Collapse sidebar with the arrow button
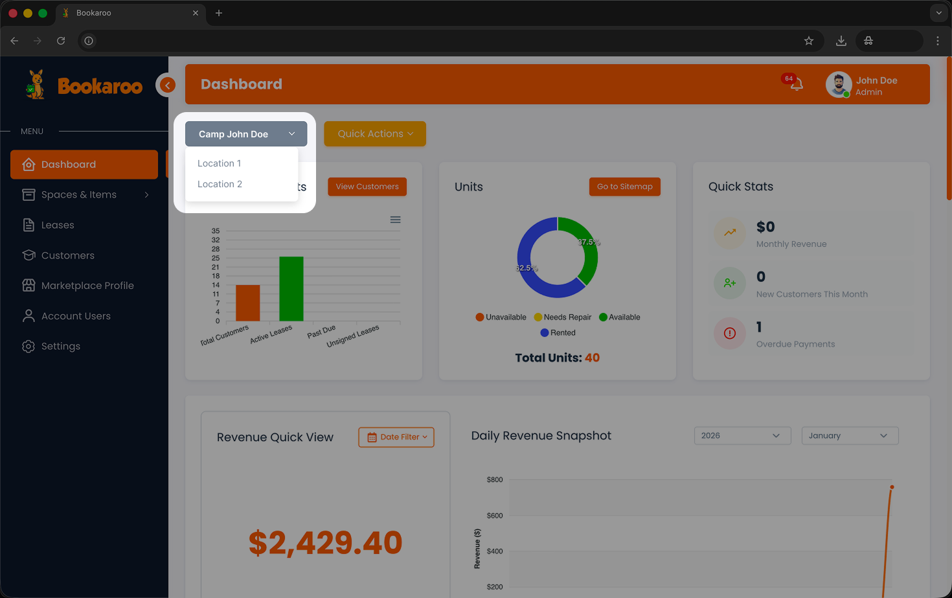Image resolution: width=952 pixels, height=598 pixels. (167, 85)
